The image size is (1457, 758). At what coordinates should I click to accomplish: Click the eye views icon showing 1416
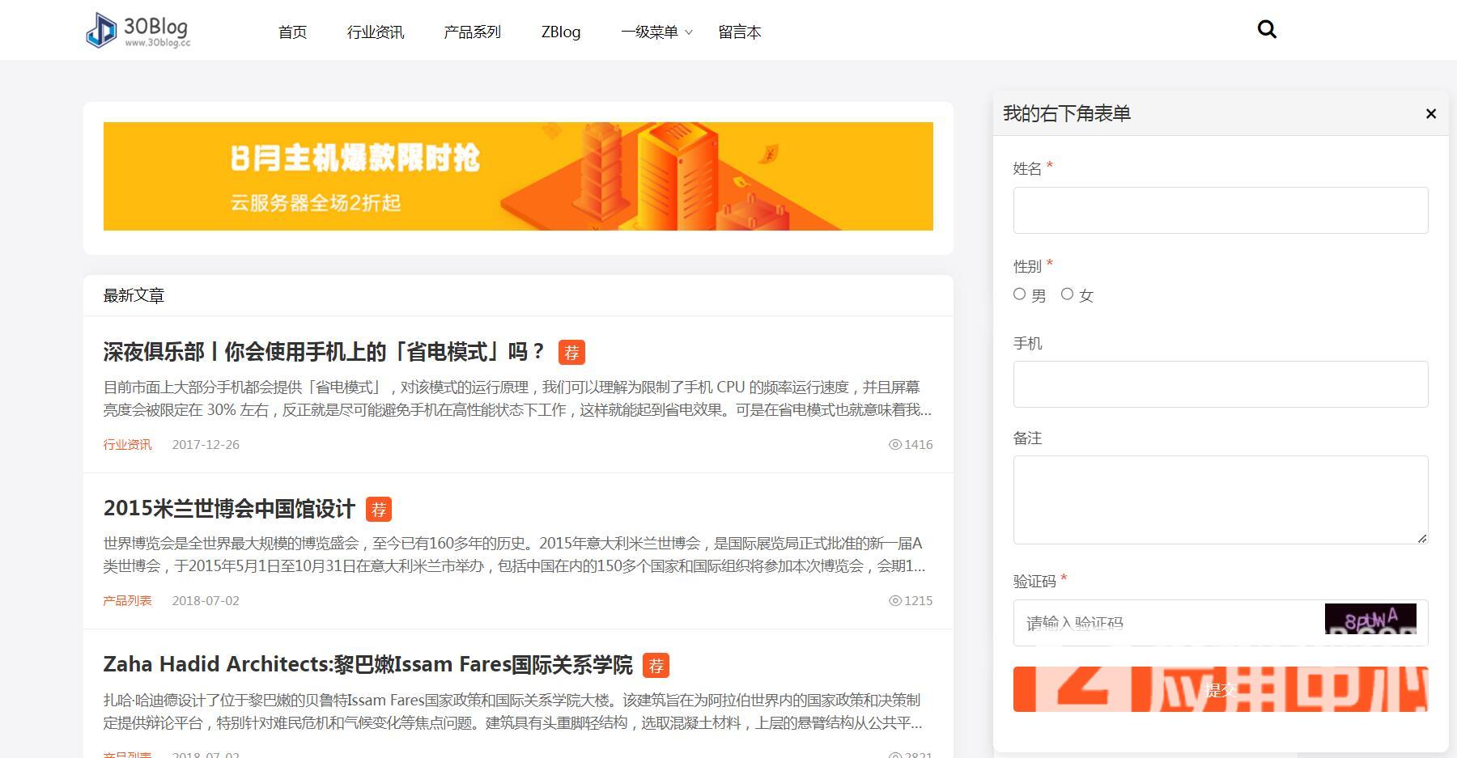[894, 445]
